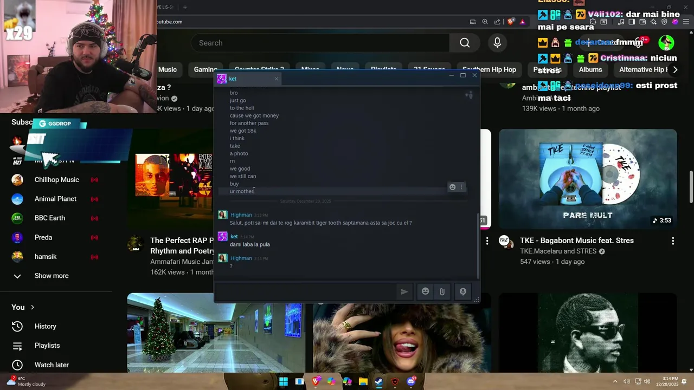694x390 pixels.
Task: Open YouTube profile avatar menu
Action: pos(666,43)
